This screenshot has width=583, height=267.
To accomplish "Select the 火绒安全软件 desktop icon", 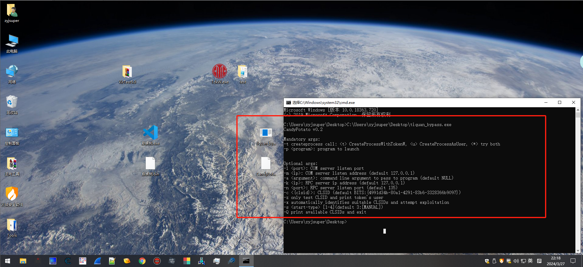I will [12, 197].
